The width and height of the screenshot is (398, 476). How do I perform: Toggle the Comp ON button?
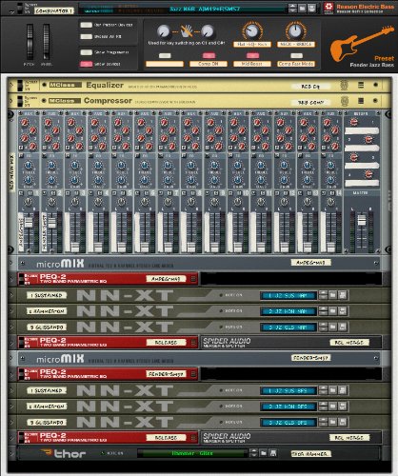coord(209,56)
